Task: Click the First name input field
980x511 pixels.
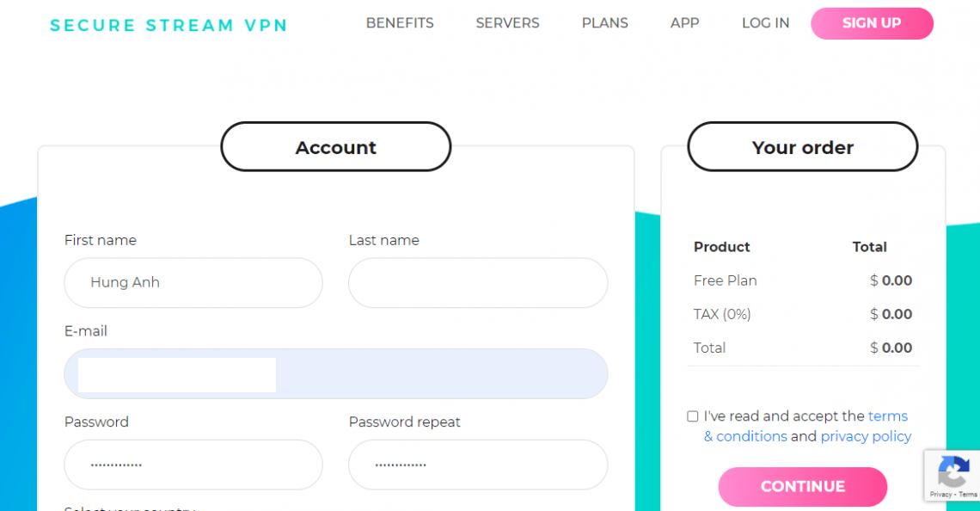Action: [x=193, y=283]
